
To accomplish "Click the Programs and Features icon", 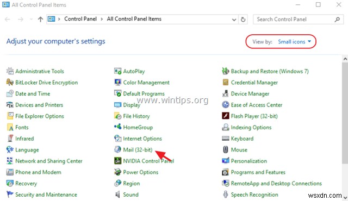I will 226,172.
